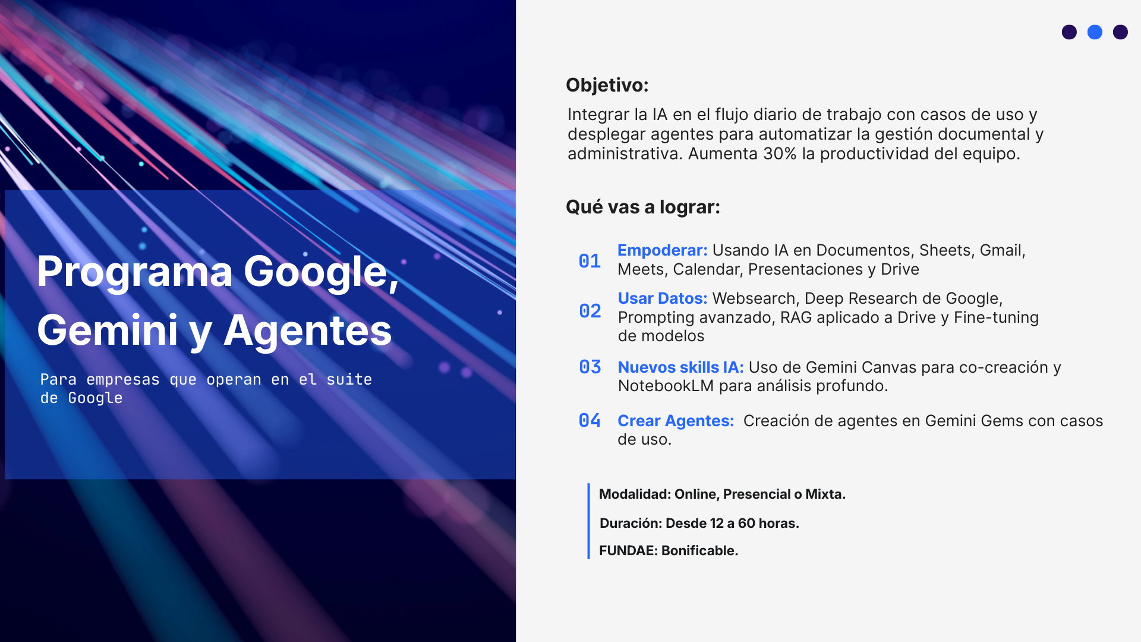Select the Crear Agentes heading
The height and width of the screenshot is (642, 1141).
676,421
